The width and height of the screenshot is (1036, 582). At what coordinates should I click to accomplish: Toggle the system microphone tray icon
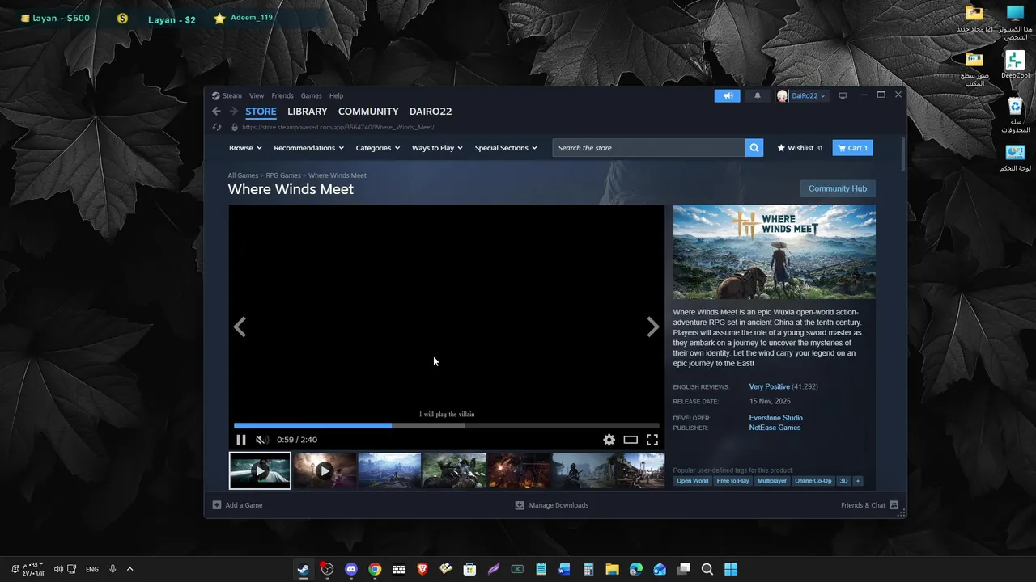coord(113,569)
